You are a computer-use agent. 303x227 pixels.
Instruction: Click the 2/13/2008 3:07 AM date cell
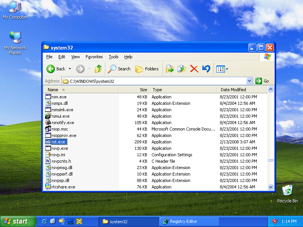click(x=237, y=142)
